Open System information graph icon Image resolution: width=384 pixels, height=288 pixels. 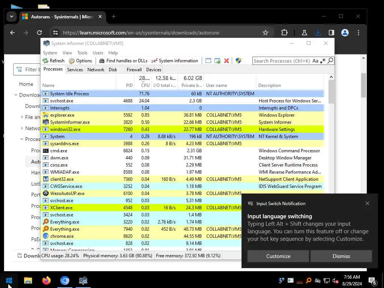154,61
